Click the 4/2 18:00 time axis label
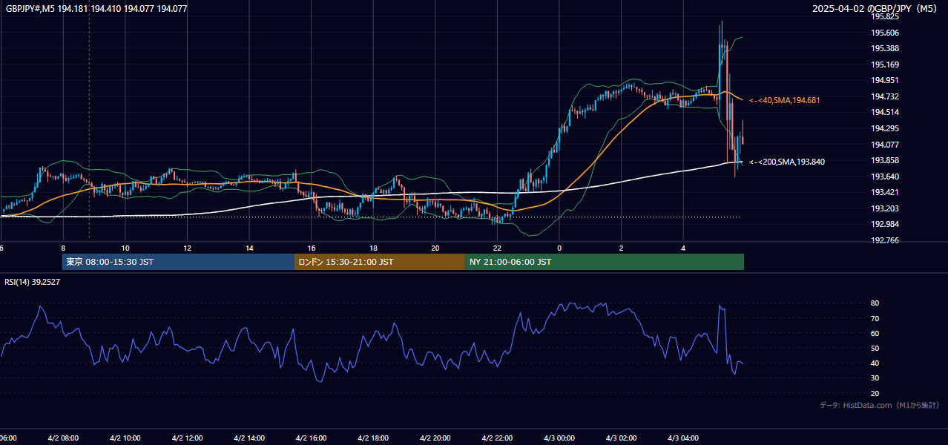Screen dimensions: 948x445 click(x=372, y=438)
